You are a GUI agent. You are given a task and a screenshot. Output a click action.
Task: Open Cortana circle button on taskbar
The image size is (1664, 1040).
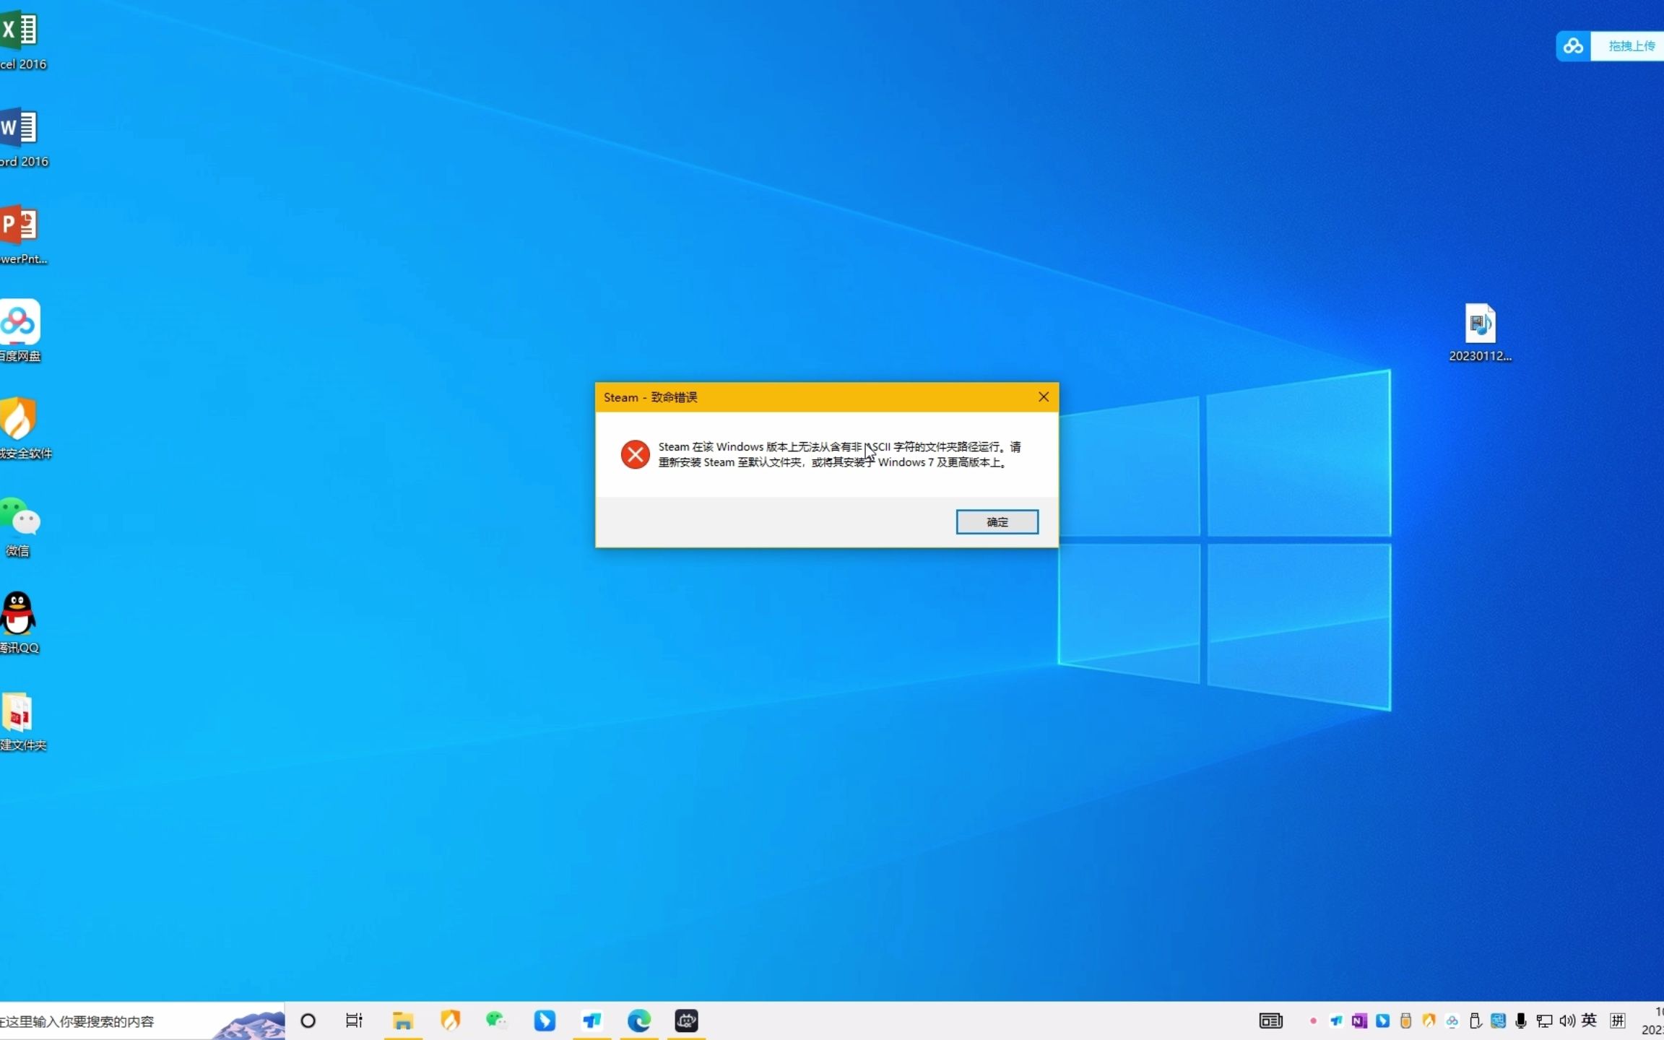(x=308, y=1020)
